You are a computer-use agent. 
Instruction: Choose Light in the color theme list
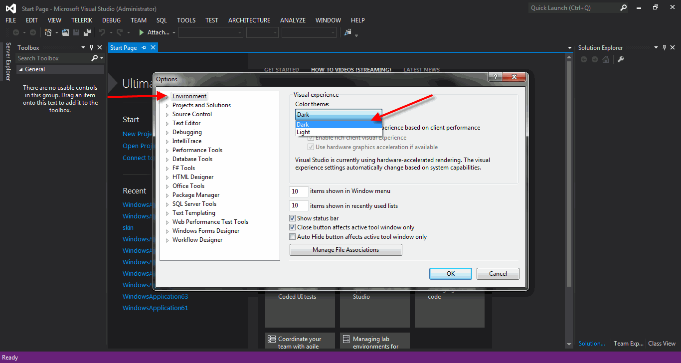click(x=339, y=132)
